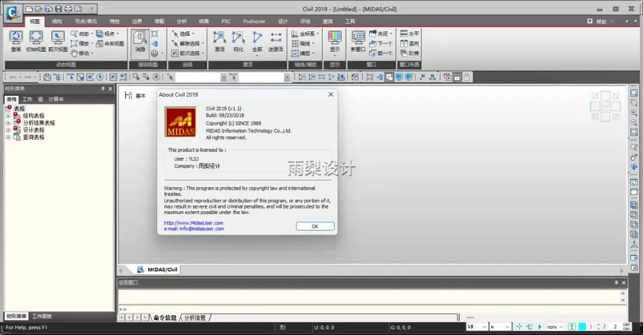The height and width of the screenshot is (335, 643).
Task: Click message window scrollbar down arrow
Action: tap(623, 301)
